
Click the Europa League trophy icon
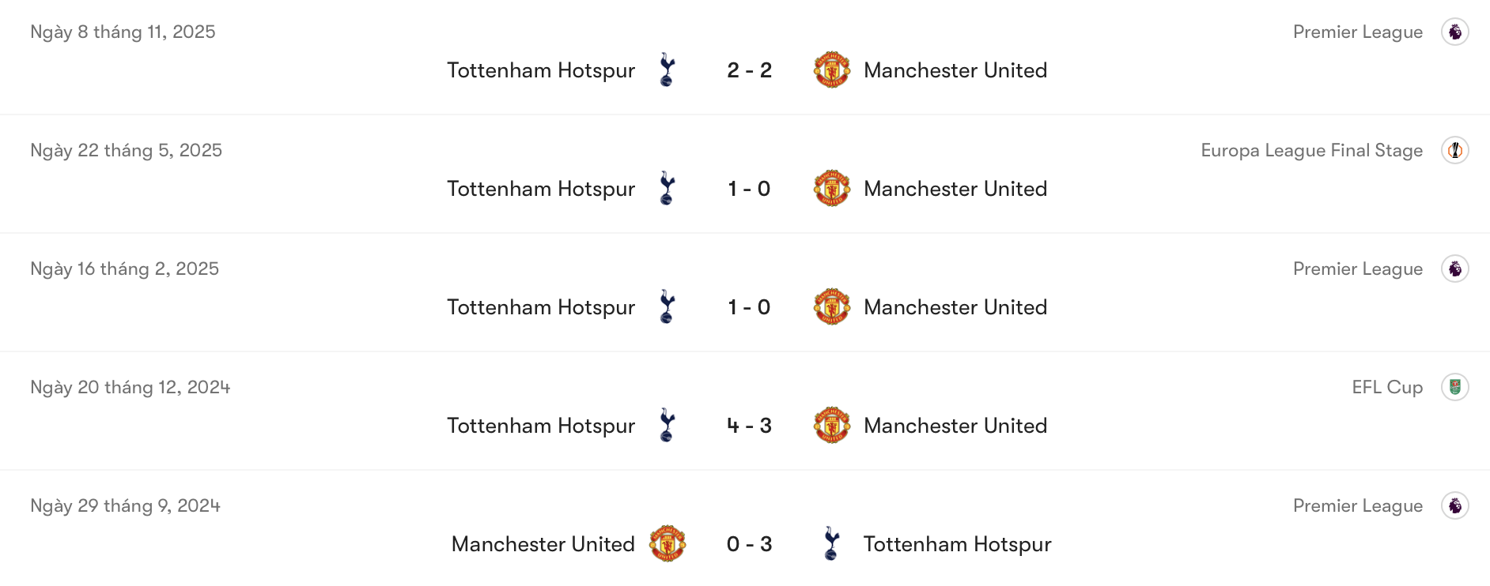click(1456, 150)
